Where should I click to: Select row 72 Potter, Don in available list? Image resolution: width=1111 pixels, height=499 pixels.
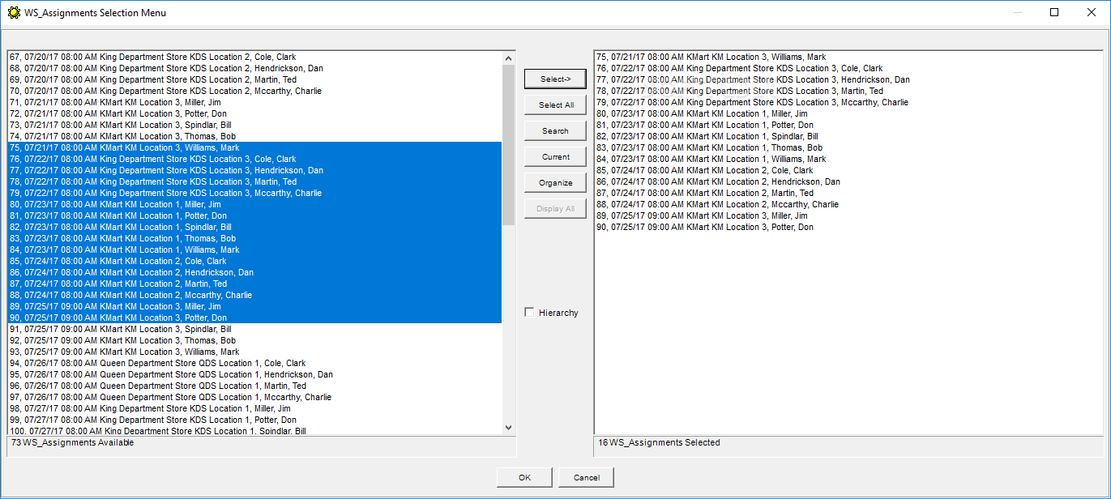pos(254,113)
